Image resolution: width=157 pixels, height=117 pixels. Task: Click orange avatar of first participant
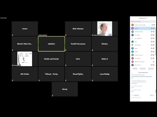click(x=132, y=25)
